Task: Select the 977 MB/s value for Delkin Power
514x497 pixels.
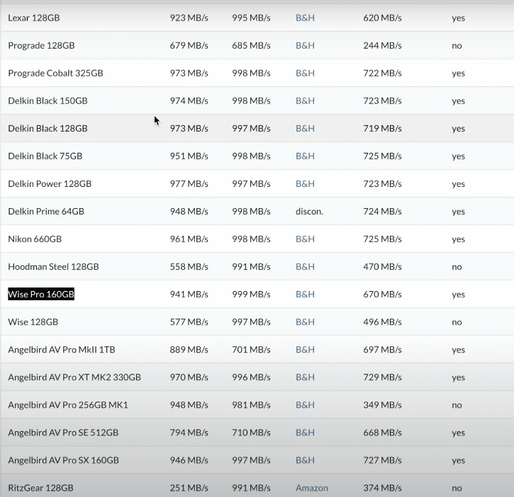Action: click(189, 183)
